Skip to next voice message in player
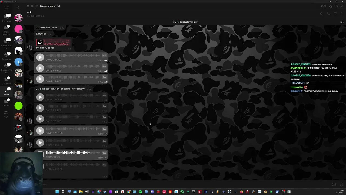346x195 pixels. (37, 6)
